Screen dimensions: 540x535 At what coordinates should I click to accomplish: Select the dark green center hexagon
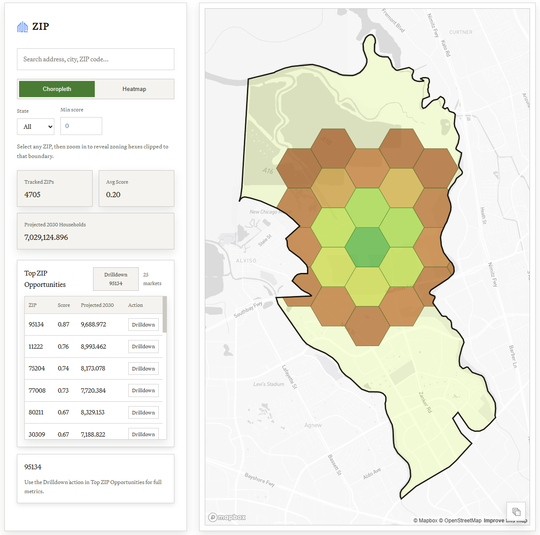[x=367, y=247]
